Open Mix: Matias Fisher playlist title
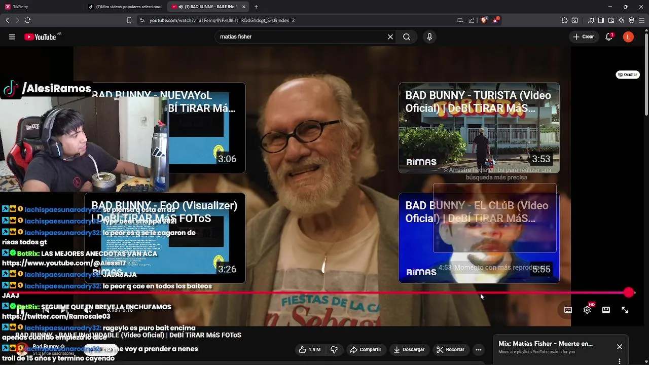The width and height of the screenshot is (649, 365). coord(546,344)
